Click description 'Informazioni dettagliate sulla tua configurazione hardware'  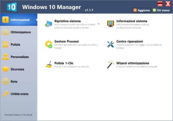pyautogui.click(x=133, y=26)
